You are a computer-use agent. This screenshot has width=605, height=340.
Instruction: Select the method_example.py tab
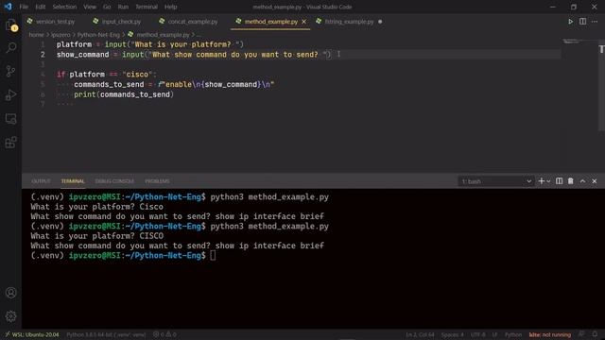coord(271,22)
